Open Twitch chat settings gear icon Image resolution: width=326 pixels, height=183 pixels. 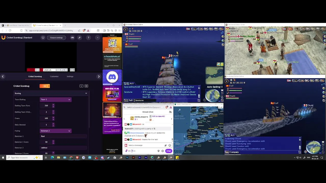pyautogui.click(x=162, y=151)
